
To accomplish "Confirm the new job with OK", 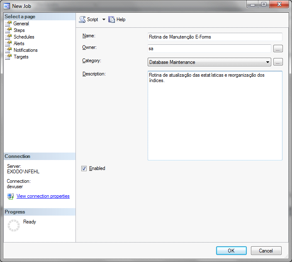I will (231, 251).
